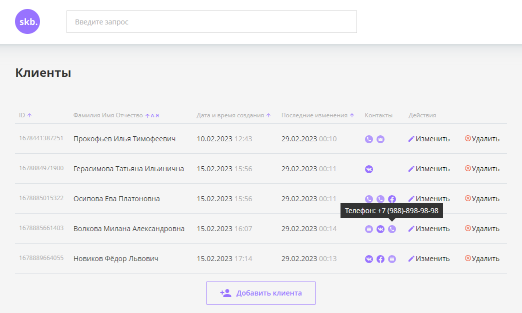Click the red cross icon near Удалить for Новиков

(467, 259)
